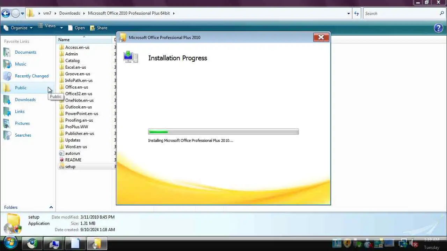Open the Views dropdown arrow
This screenshot has height=251, width=447.
click(61, 28)
